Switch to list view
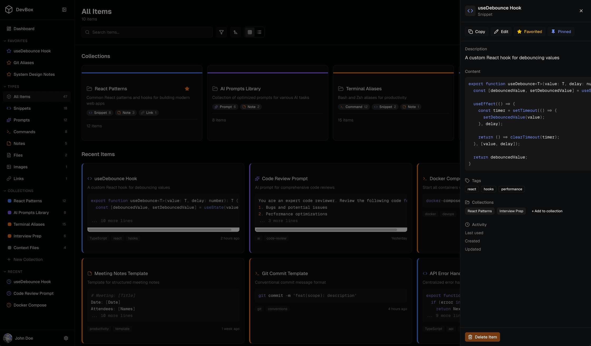Screen dimensions: 591x346 point(259,32)
